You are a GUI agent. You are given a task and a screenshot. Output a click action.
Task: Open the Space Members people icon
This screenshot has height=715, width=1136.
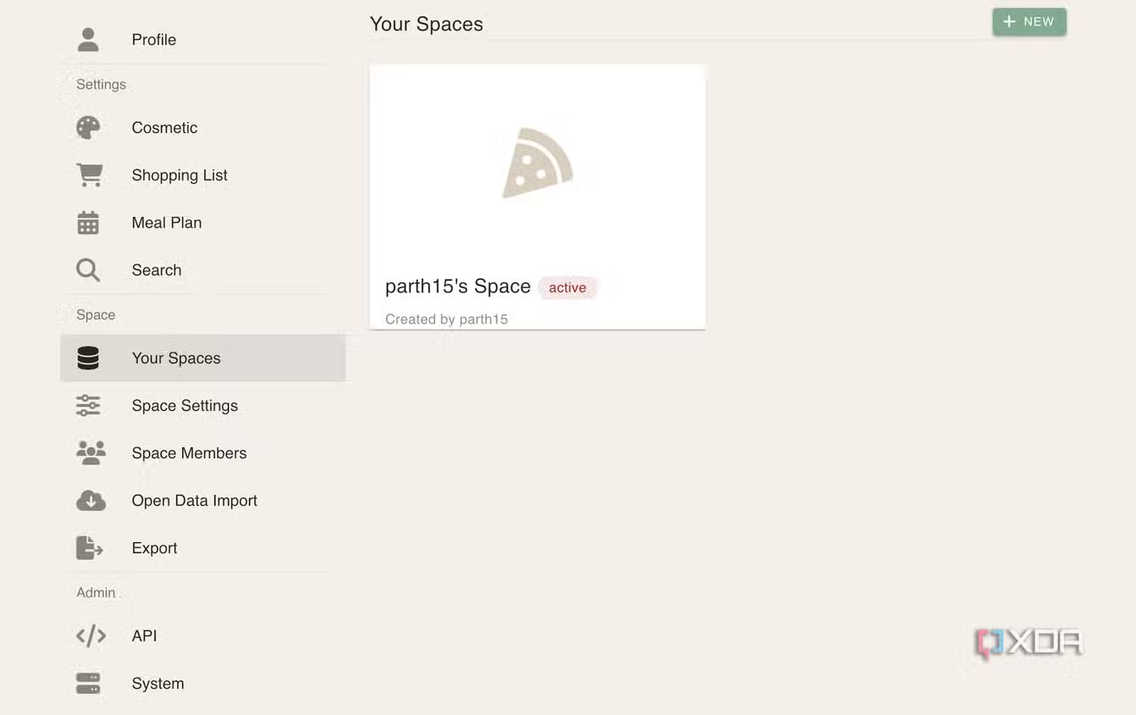(91, 453)
